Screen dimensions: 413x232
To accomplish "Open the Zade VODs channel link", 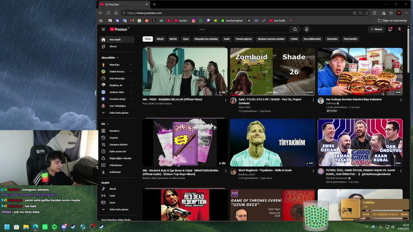I will 244,107.
